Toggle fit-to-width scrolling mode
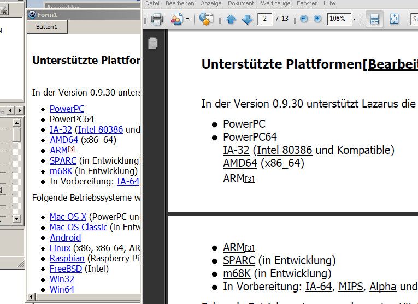Image resolution: width=418 pixels, height=304 pixels. point(374,19)
